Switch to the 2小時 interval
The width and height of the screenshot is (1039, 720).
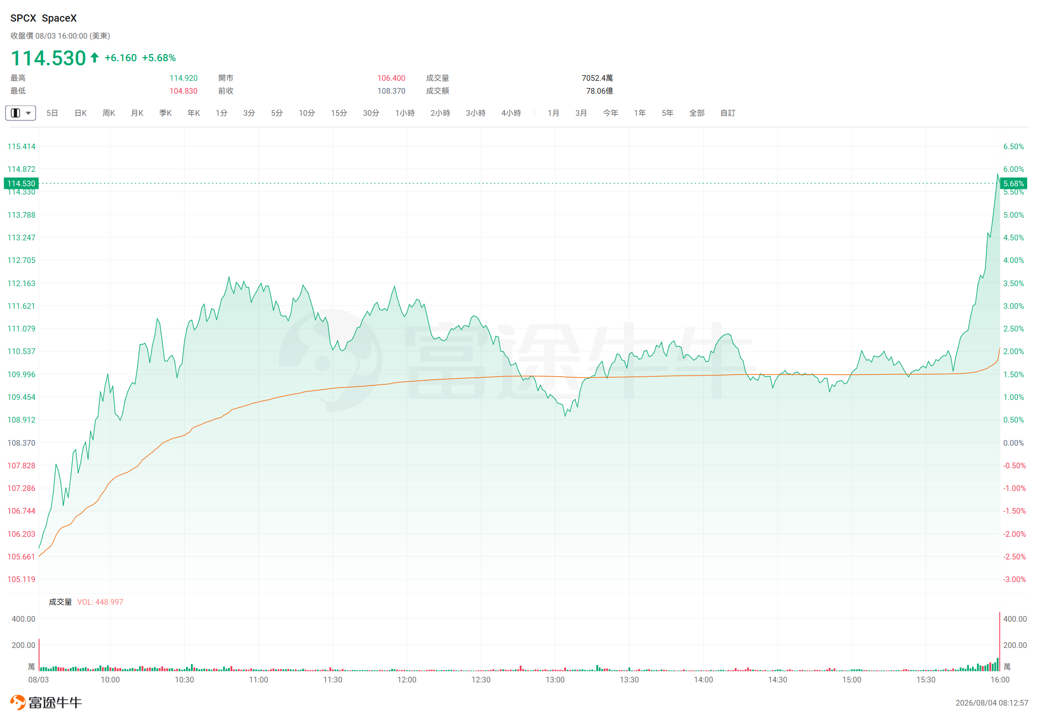440,113
